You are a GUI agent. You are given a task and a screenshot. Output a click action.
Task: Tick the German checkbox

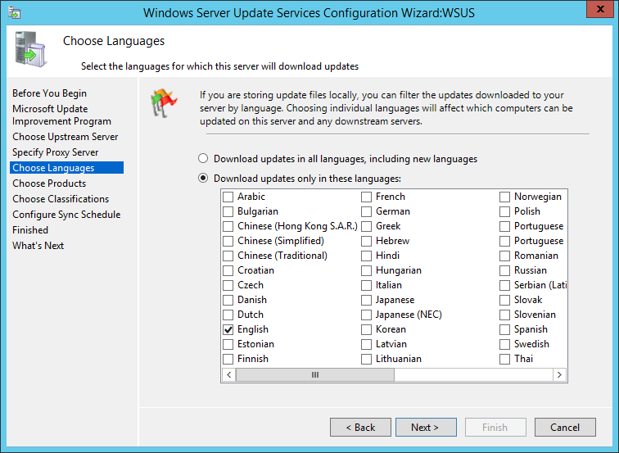point(366,211)
